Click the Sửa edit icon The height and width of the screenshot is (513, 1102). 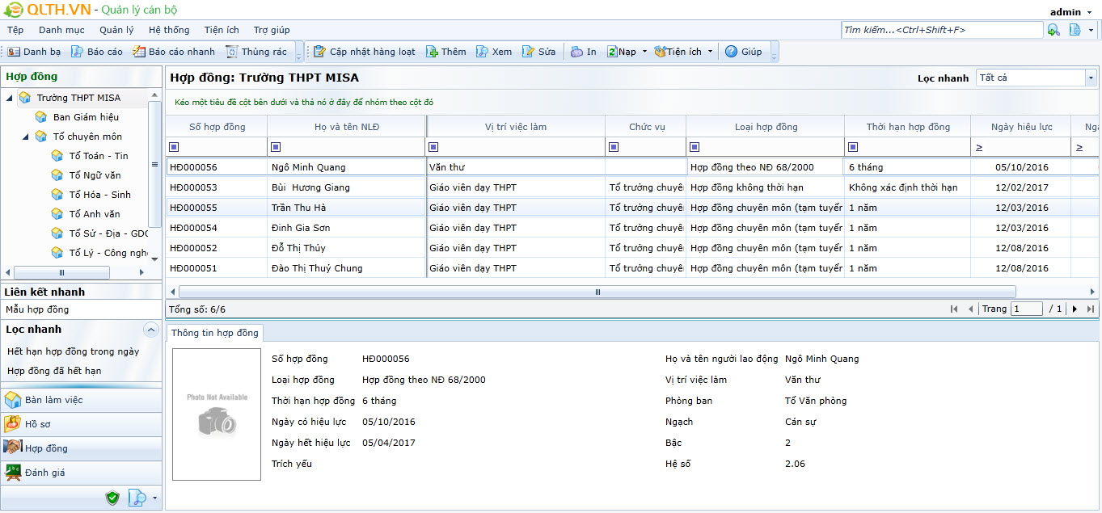[529, 52]
